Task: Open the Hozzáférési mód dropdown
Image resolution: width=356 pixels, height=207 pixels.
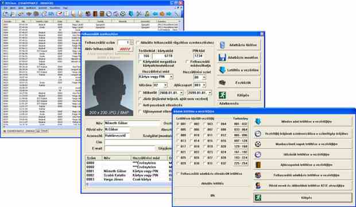Action: point(172,77)
